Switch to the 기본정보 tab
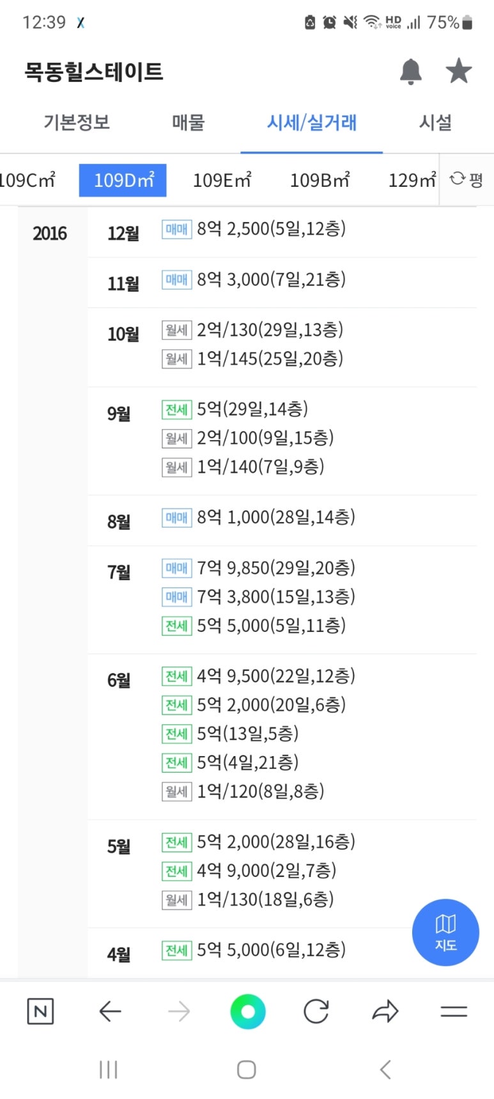This screenshot has height=1099, width=494. [77, 122]
